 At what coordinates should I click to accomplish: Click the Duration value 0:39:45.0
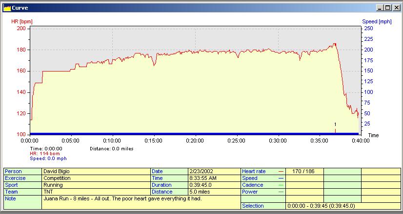coord(201,185)
